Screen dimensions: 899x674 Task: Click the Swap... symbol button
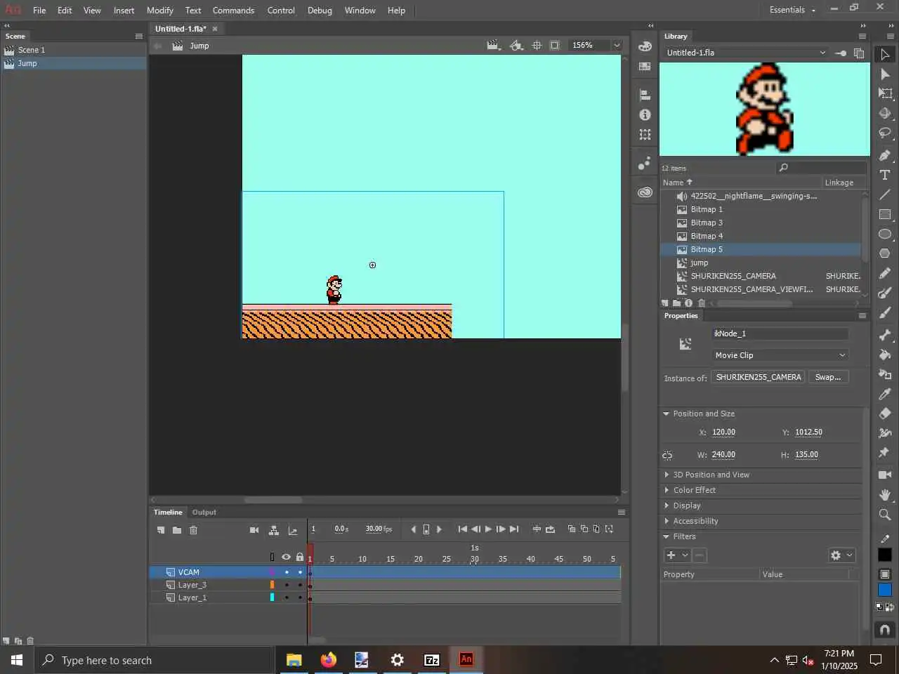(828, 377)
